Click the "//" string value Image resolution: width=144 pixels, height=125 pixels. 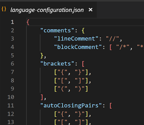pyautogui.click(x=112, y=39)
